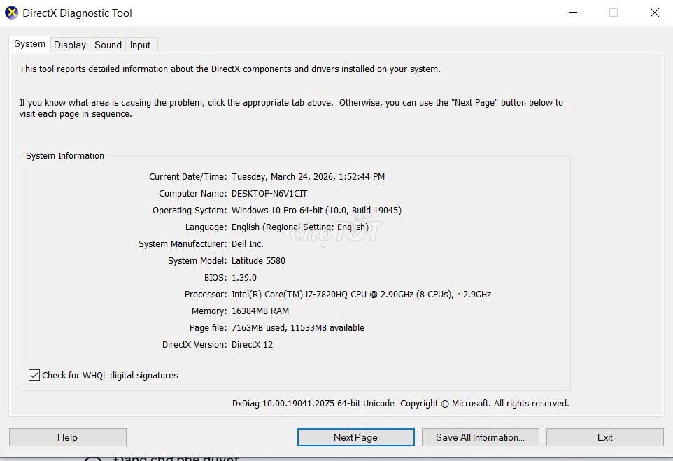Viewport: 673px width, 461px height.
Task: Uncheck Check for WHQL digital signatures
Action: [34, 376]
